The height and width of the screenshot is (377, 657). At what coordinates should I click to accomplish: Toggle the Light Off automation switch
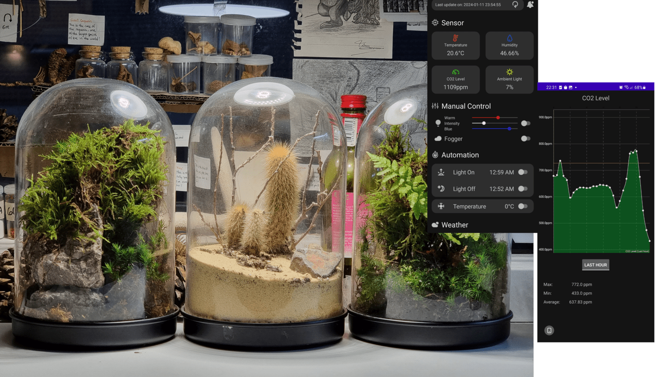coord(523,189)
